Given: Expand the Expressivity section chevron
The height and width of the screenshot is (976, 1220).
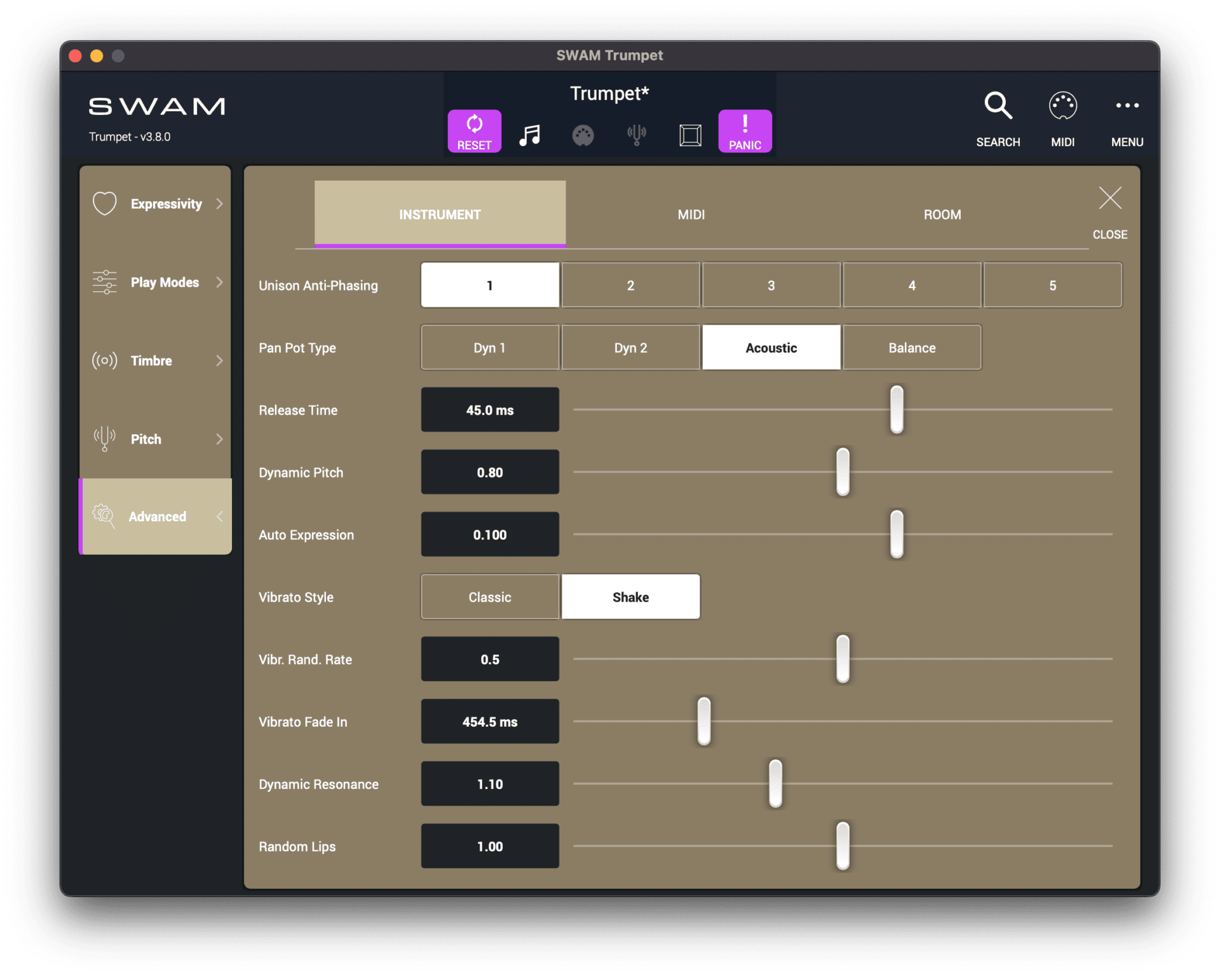Looking at the screenshot, I should click(220, 203).
